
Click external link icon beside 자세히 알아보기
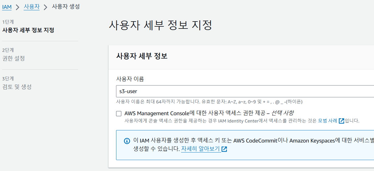click(225, 149)
